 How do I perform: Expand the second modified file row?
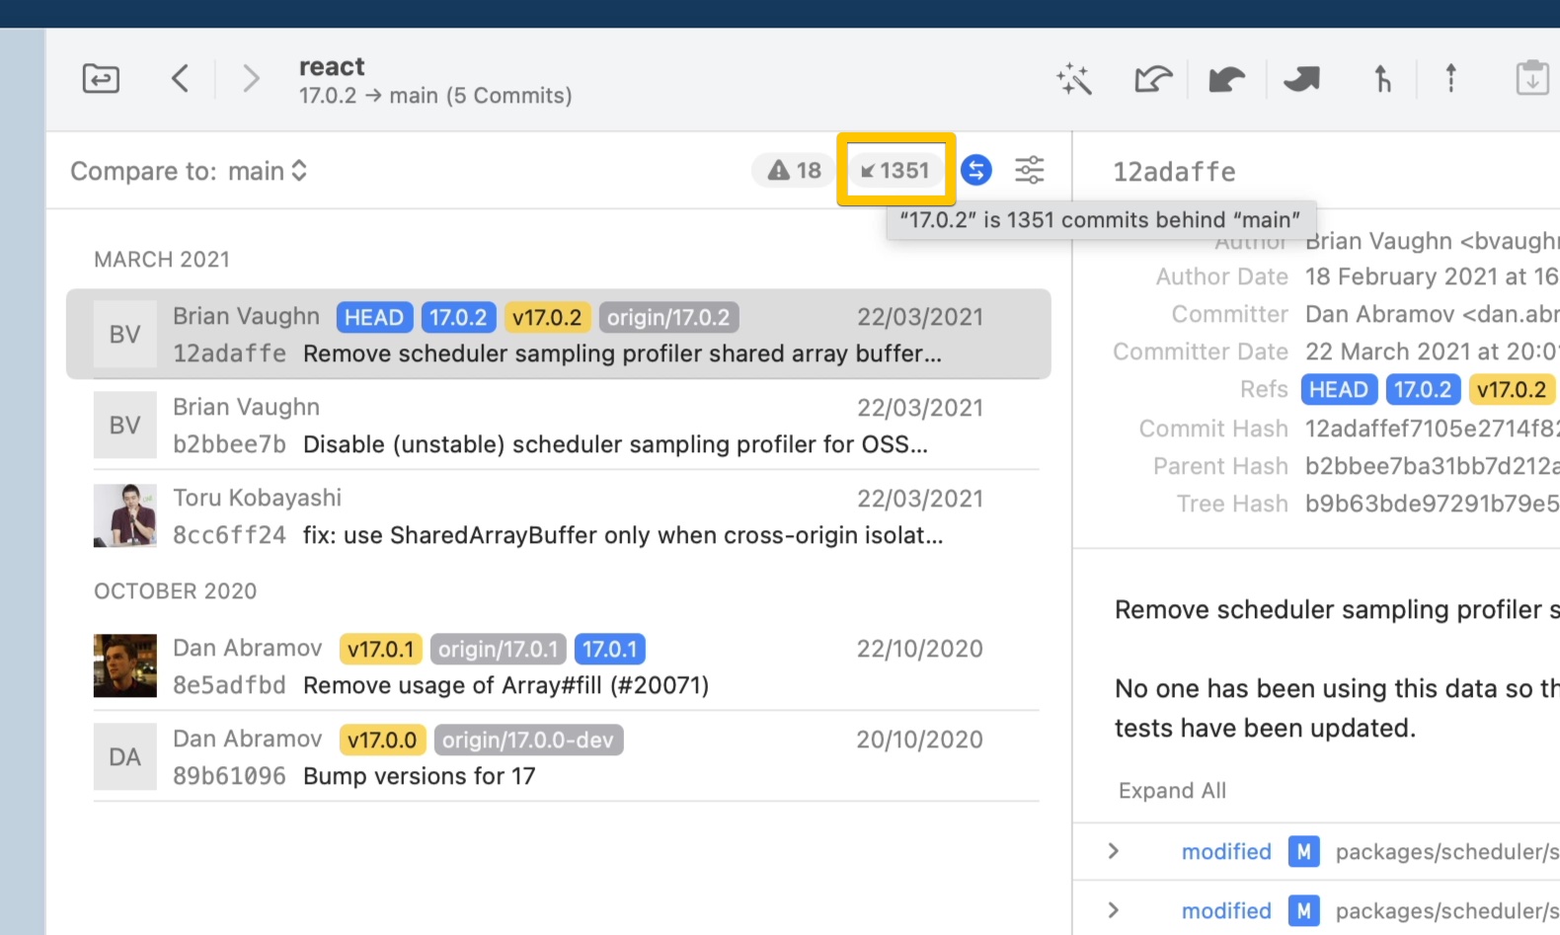pyautogui.click(x=1114, y=910)
